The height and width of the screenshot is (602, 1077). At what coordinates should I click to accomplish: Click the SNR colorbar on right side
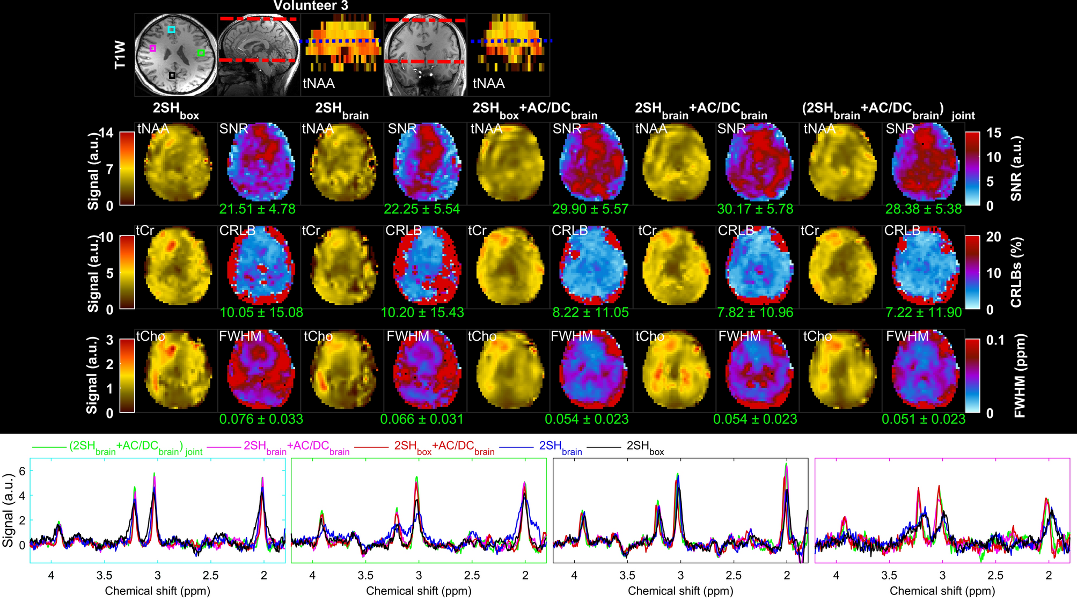click(972, 168)
